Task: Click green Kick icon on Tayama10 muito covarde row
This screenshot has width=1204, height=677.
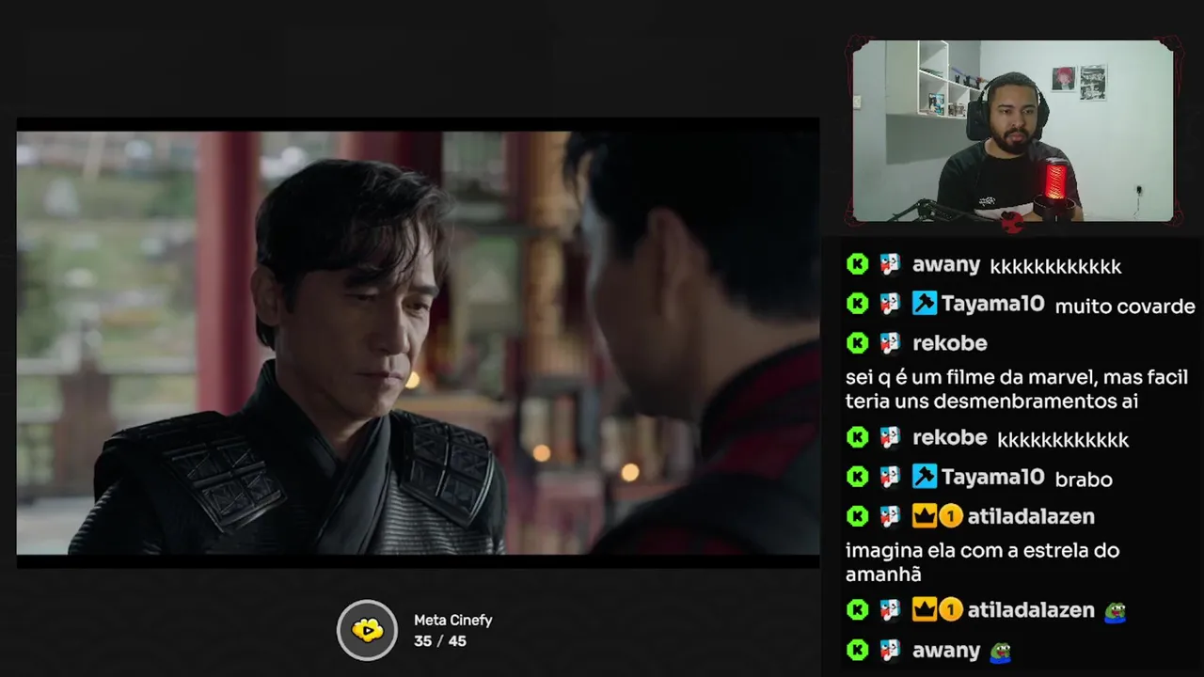Action: click(x=857, y=304)
